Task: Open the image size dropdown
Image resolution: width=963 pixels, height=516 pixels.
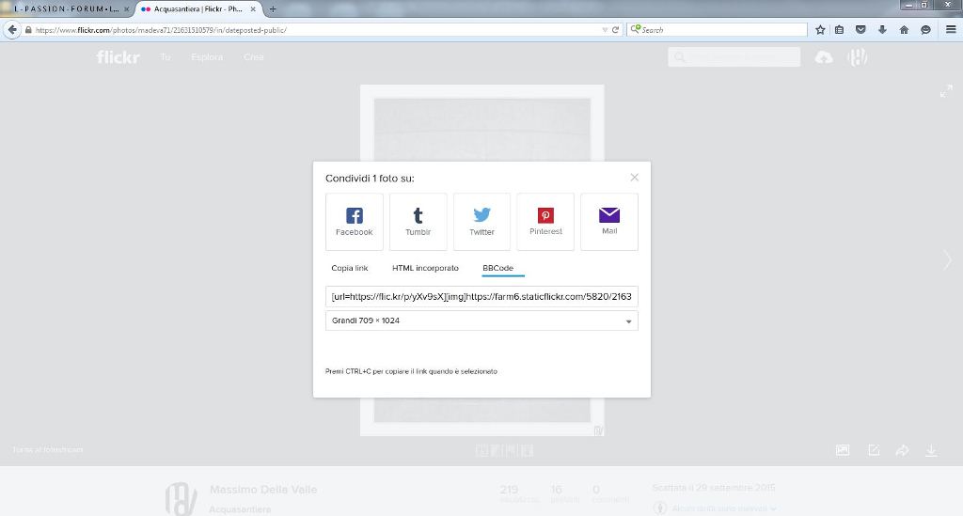Action: click(x=481, y=321)
